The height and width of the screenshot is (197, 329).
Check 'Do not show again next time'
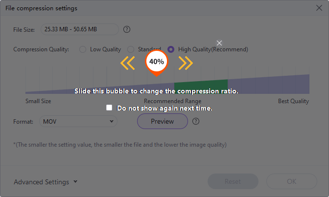(x=109, y=108)
